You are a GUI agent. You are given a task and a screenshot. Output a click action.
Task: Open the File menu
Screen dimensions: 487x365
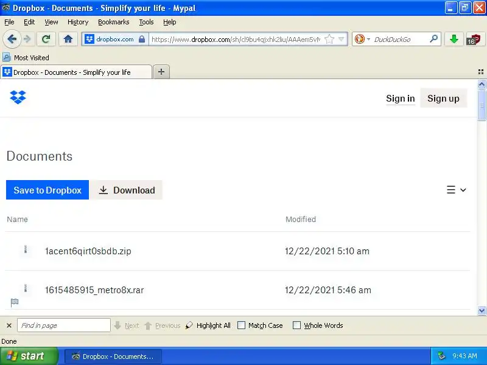tap(9, 22)
